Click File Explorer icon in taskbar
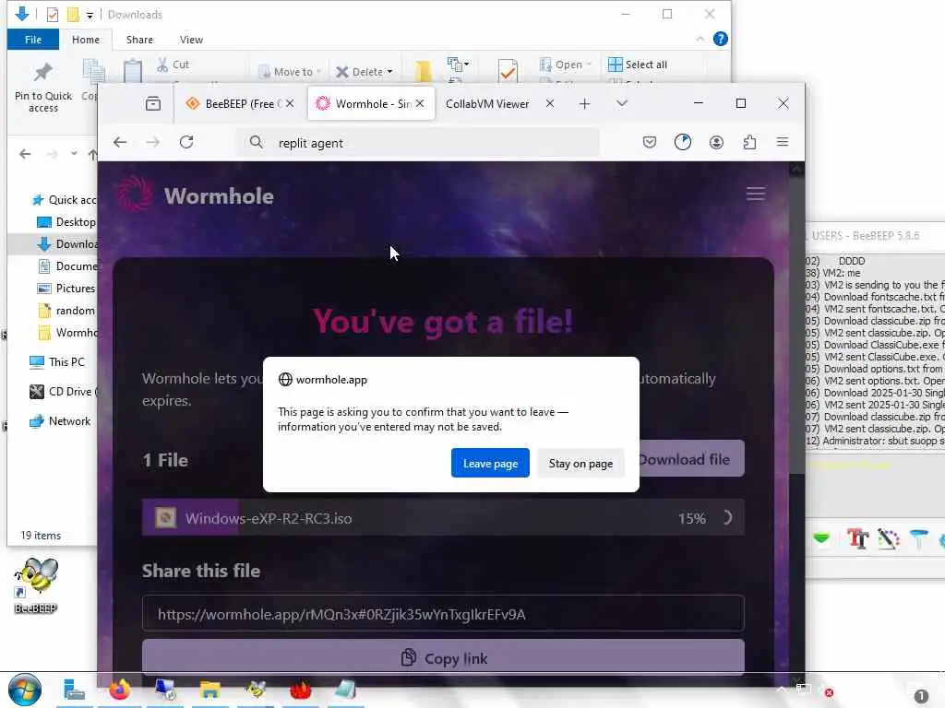The height and width of the screenshot is (708, 945). pyautogui.click(x=209, y=690)
